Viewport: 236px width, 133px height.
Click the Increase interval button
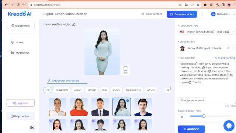[192, 100]
